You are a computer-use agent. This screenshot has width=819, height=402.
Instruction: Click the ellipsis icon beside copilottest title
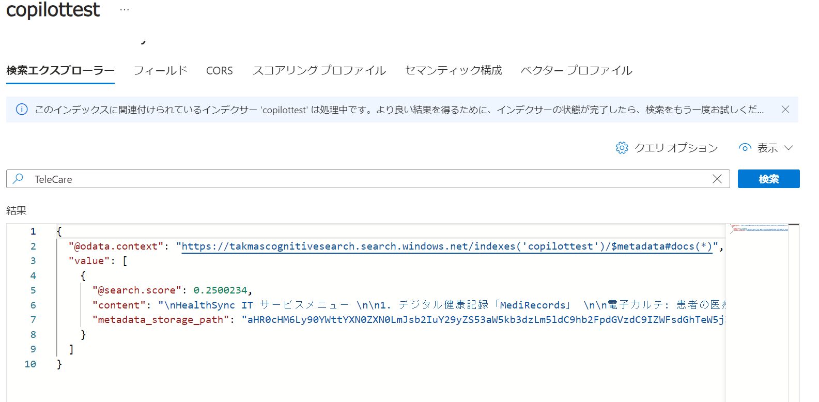(125, 10)
